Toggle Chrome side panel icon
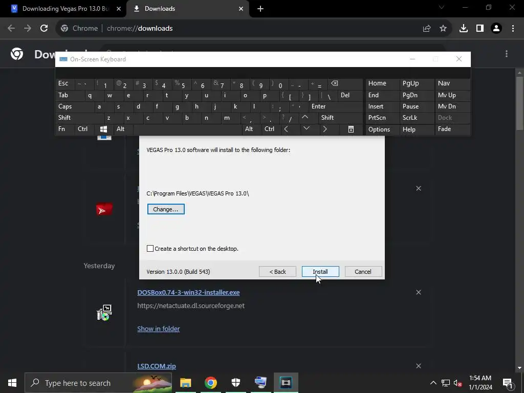The image size is (524, 393). pyautogui.click(x=480, y=29)
